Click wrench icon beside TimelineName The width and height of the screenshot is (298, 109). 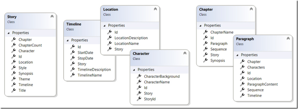click(x=72, y=75)
